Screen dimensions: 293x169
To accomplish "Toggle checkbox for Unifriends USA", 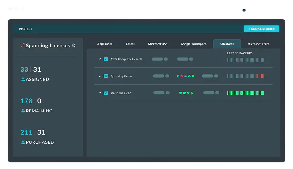I will coord(106,93).
